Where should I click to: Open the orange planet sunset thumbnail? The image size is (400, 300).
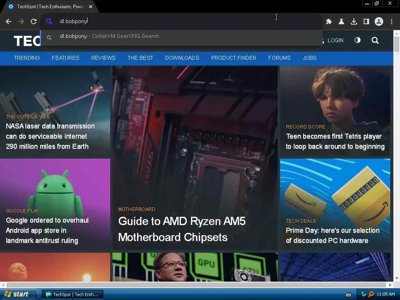coord(55,267)
